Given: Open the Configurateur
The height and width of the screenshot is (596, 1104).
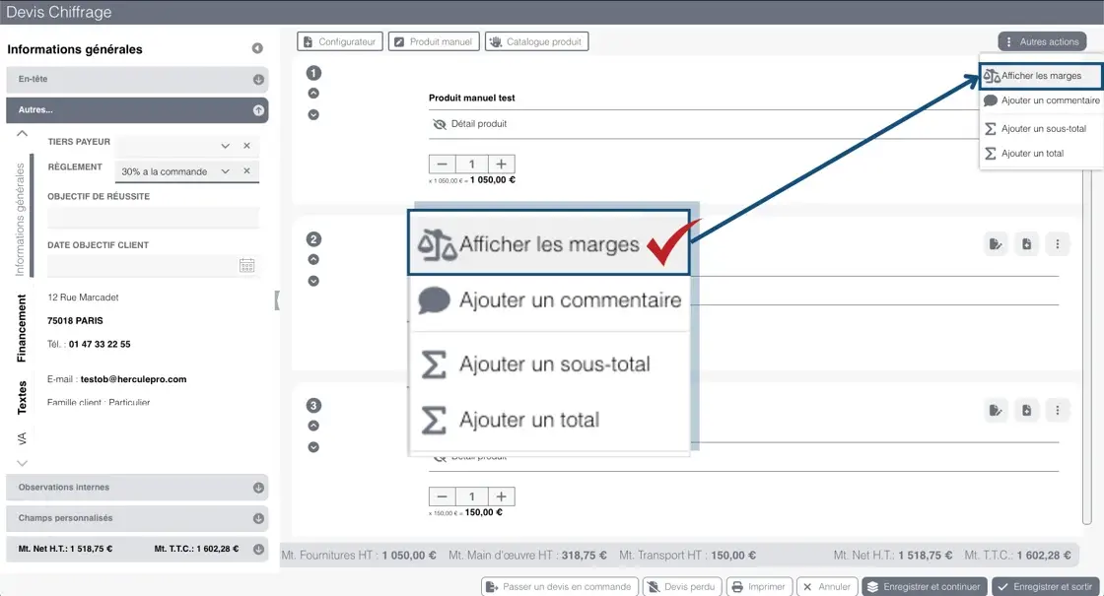Looking at the screenshot, I should pos(340,41).
